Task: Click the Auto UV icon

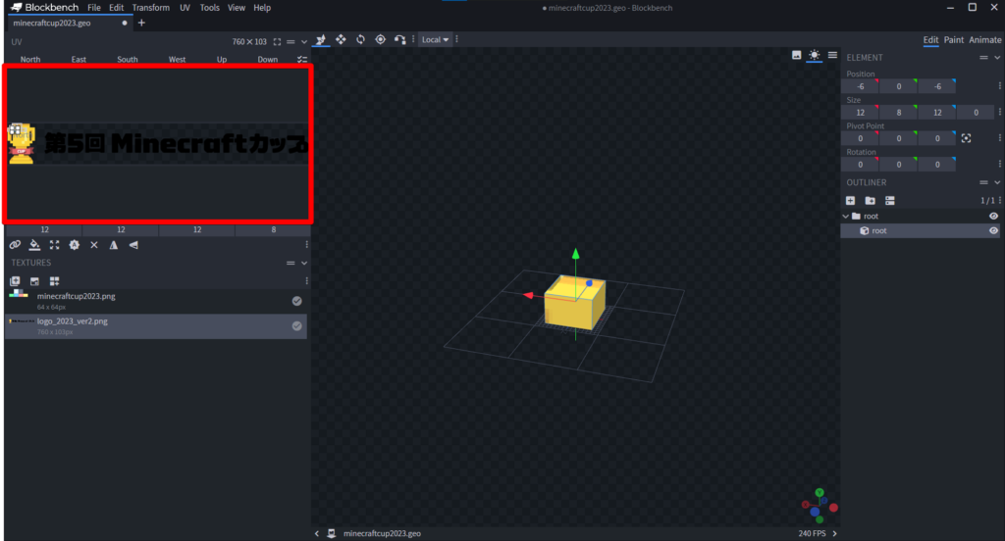Action: (x=74, y=245)
